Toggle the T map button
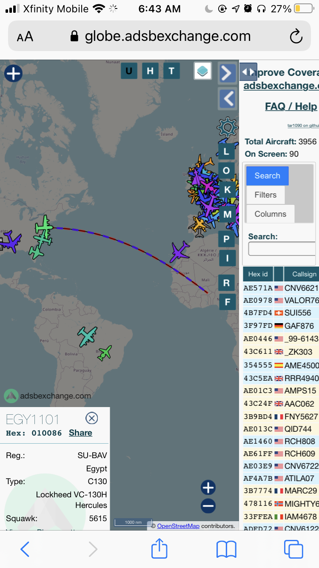 171,71
